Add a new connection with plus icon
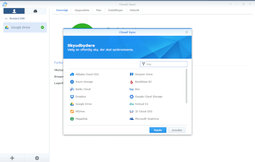 [x=12, y=158]
